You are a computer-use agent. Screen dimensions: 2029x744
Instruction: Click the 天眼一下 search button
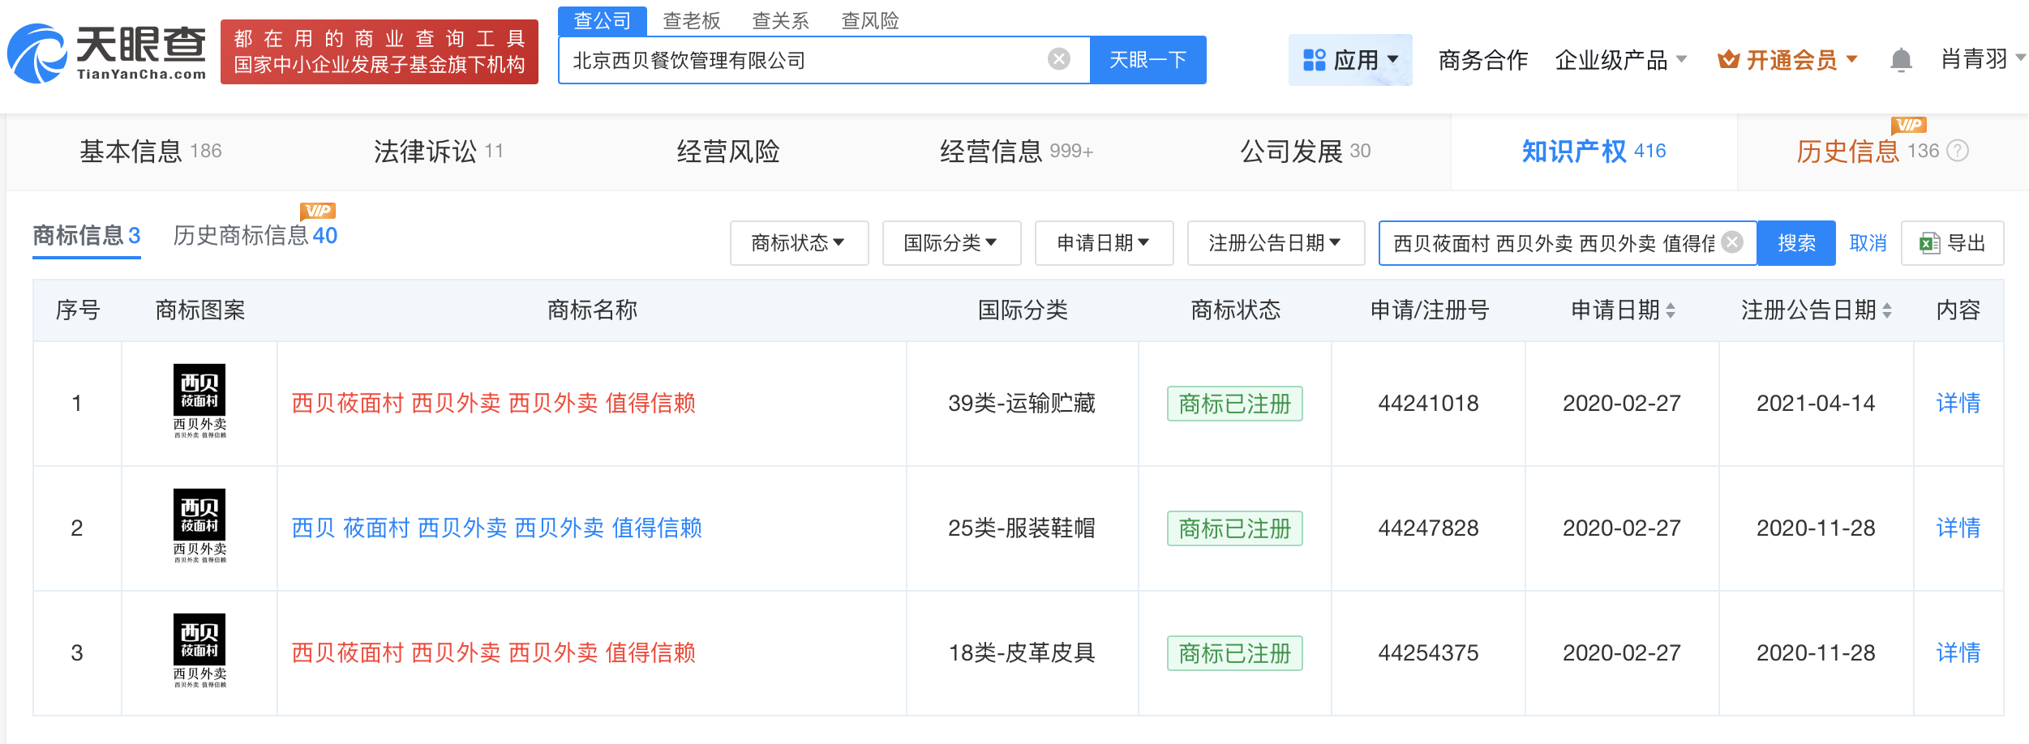1147,60
